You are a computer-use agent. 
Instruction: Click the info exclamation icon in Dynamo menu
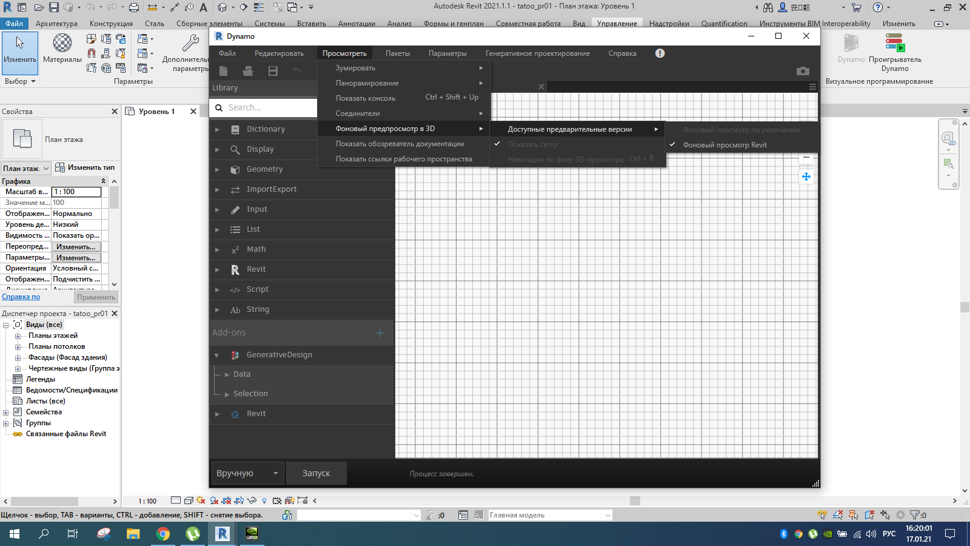(x=660, y=53)
